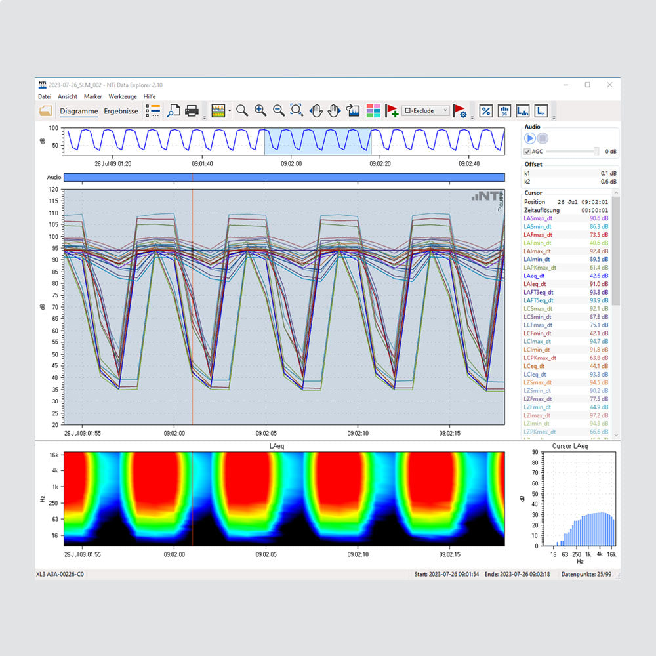Play the audio recording
The height and width of the screenshot is (656, 656).
pos(529,138)
